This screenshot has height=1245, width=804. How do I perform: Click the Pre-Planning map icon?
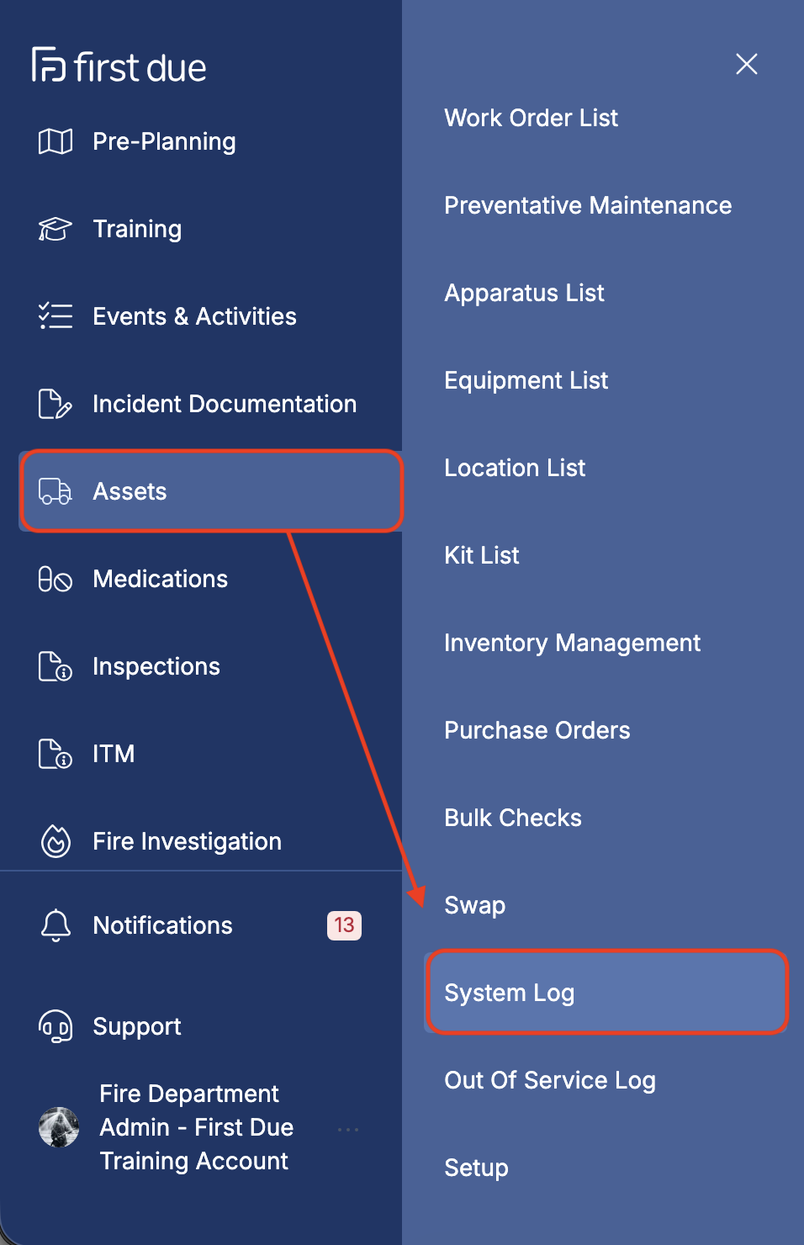pyautogui.click(x=56, y=141)
